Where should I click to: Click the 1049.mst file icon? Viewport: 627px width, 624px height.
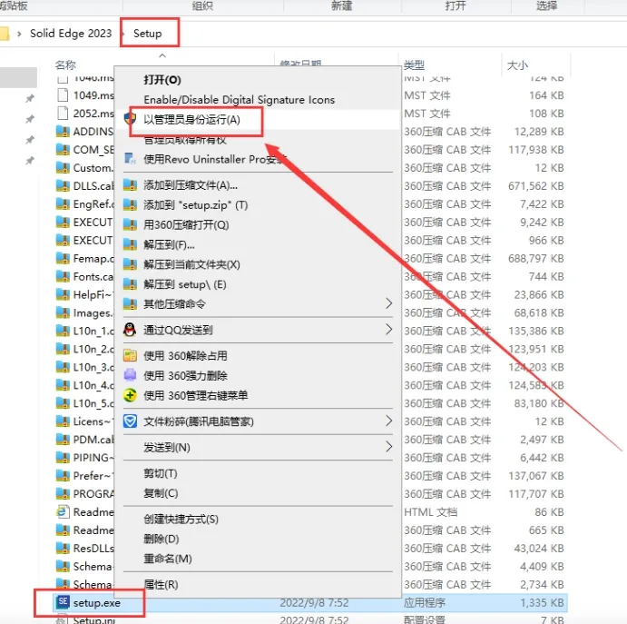click(63, 94)
